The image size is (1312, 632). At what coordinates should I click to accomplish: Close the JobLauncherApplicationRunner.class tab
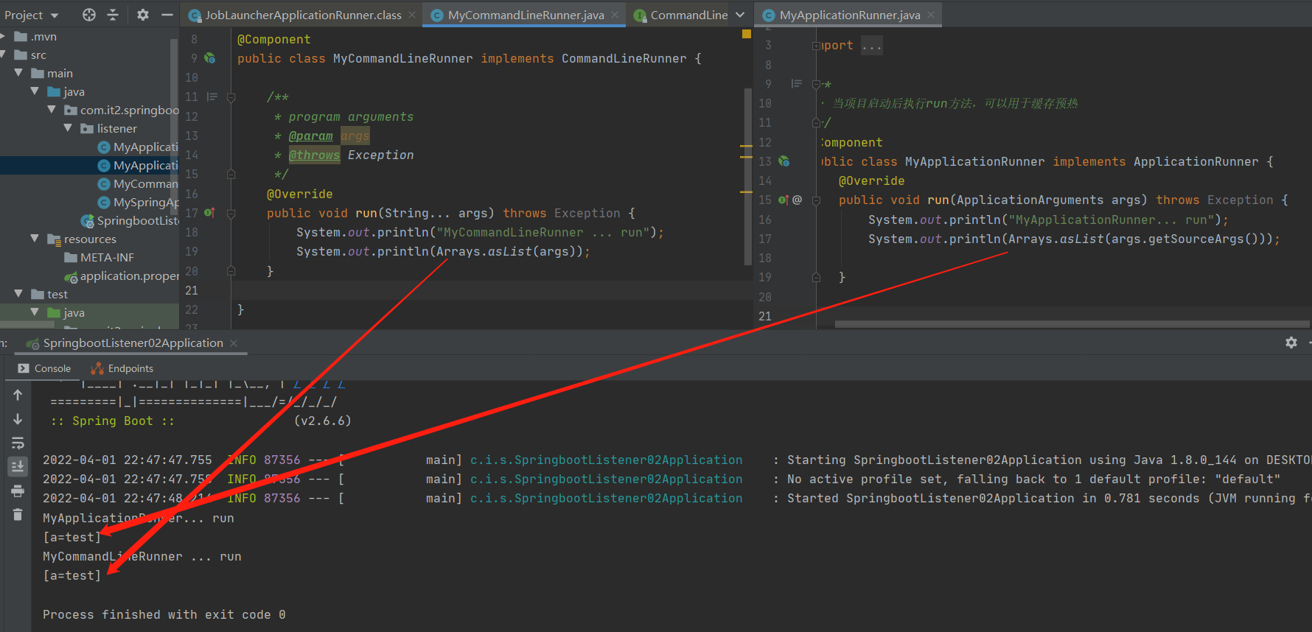(x=412, y=15)
